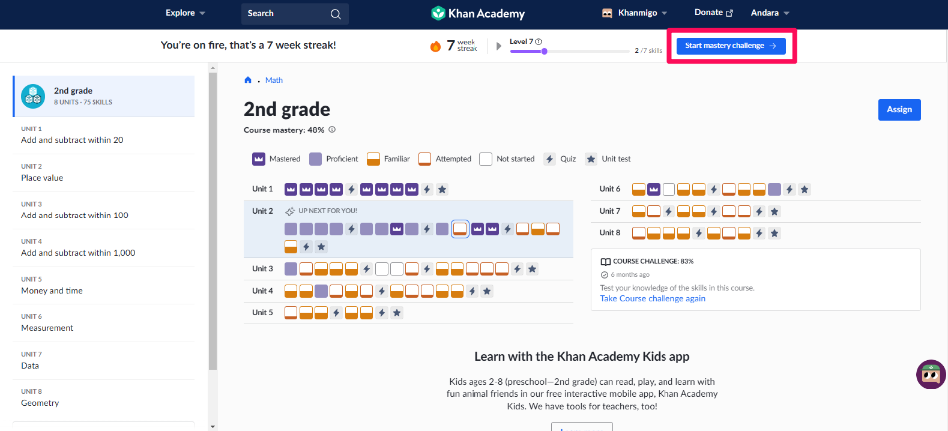Click the search magnifier icon
The image size is (948, 431).
coord(336,14)
